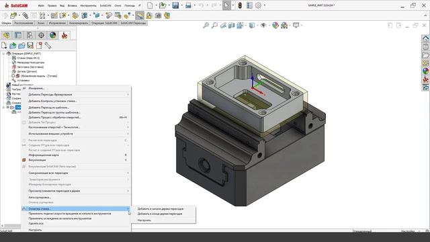Click Zoom to Area icon in view toolbar
Image resolution: width=430 pixels, height=242 pixels.
[214, 26]
